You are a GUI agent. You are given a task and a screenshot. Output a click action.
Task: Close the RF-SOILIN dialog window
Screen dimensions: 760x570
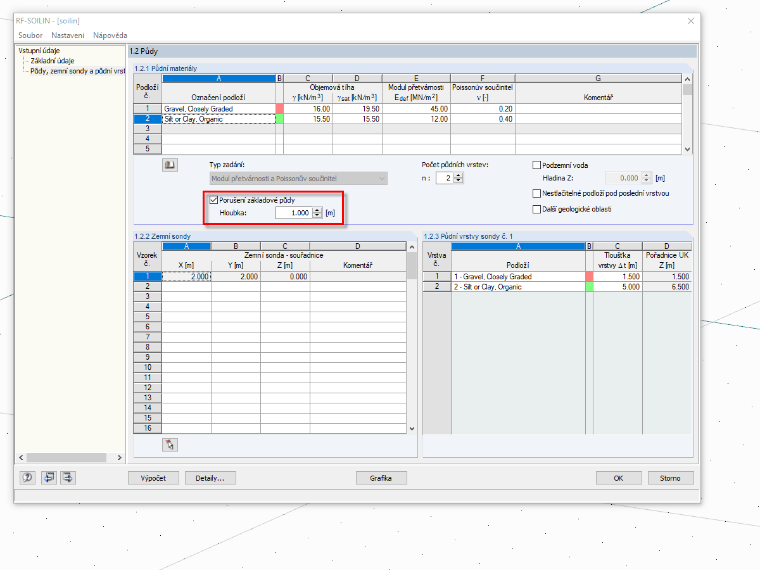pyautogui.click(x=691, y=21)
